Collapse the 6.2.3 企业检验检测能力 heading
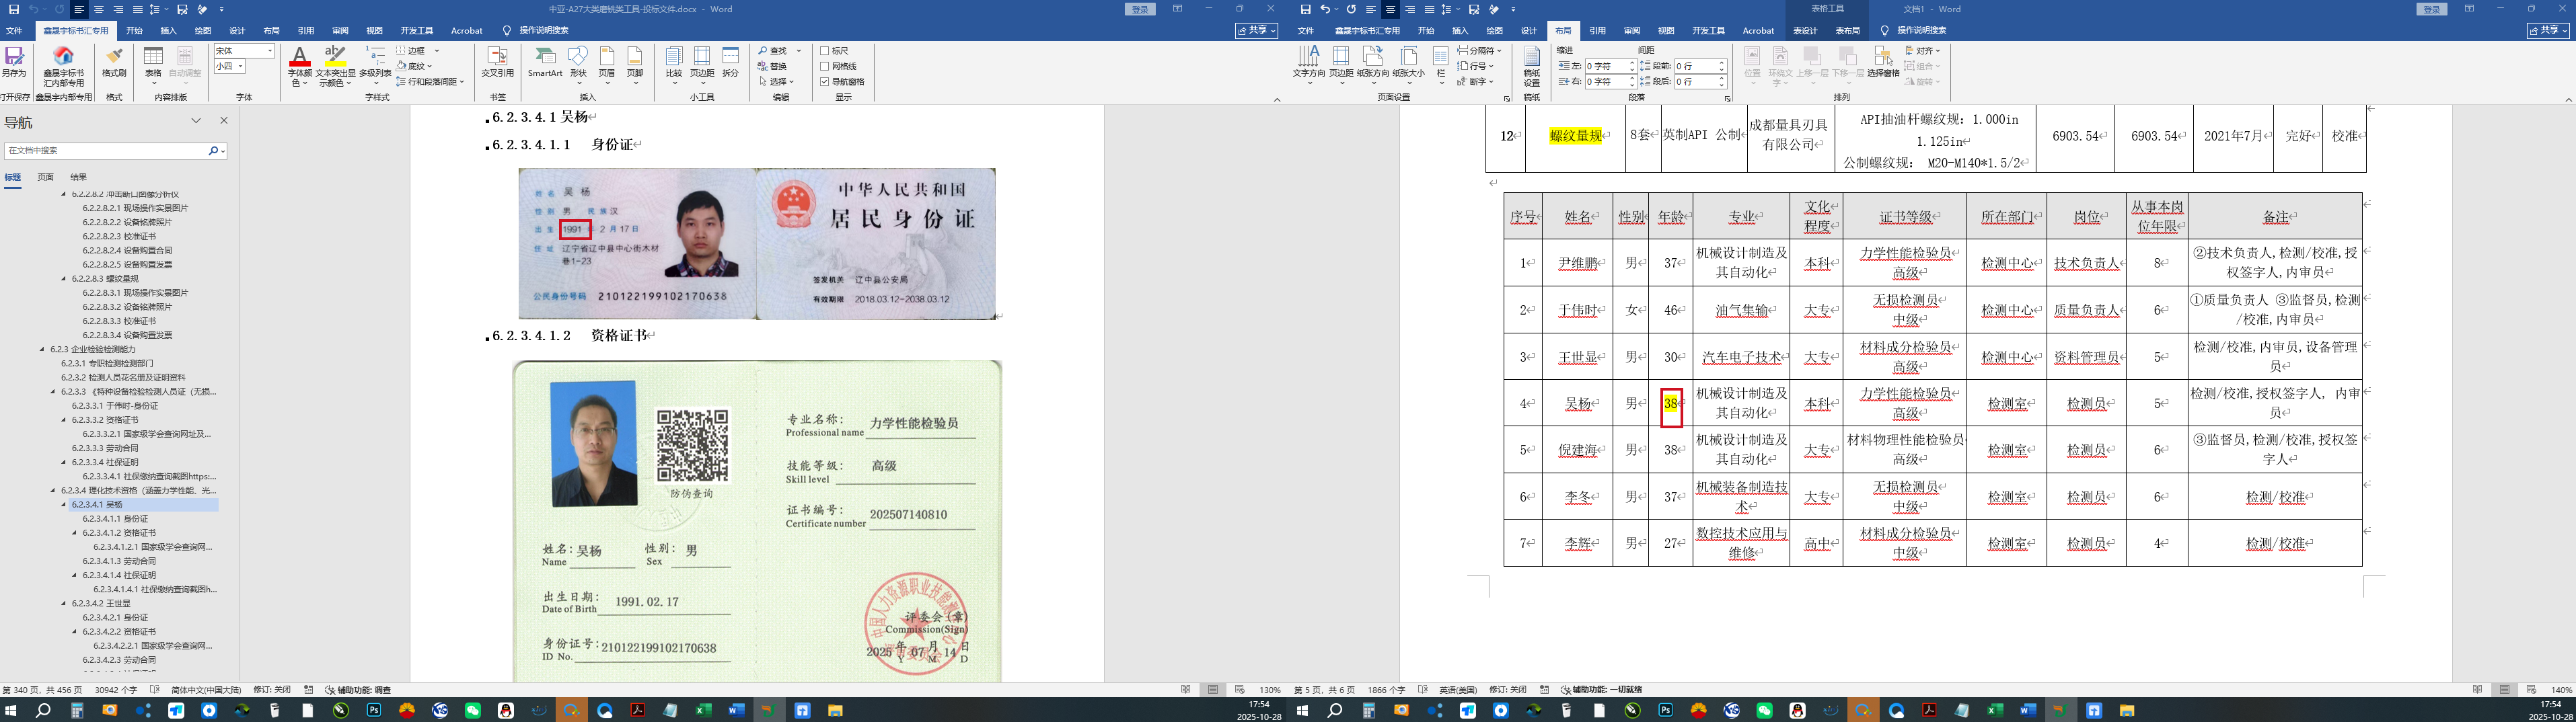Viewport: 2576px width, 722px height. pyautogui.click(x=42, y=350)
